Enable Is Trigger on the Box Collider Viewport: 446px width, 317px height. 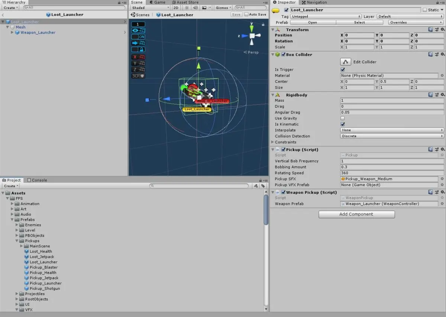click(342, 69)
